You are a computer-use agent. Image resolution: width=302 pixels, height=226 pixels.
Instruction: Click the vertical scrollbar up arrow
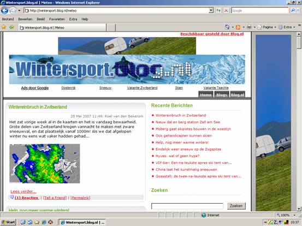click(x=299, y=34)
